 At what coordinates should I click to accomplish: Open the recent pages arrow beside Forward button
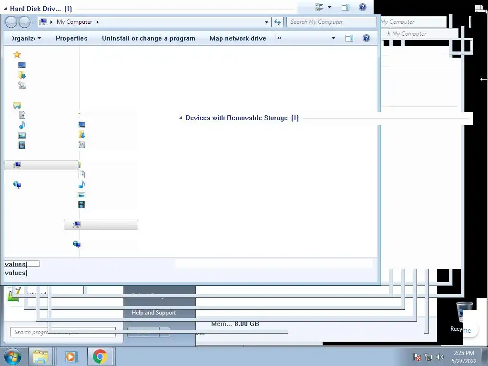pyautogui.click(x=34, y=22)
